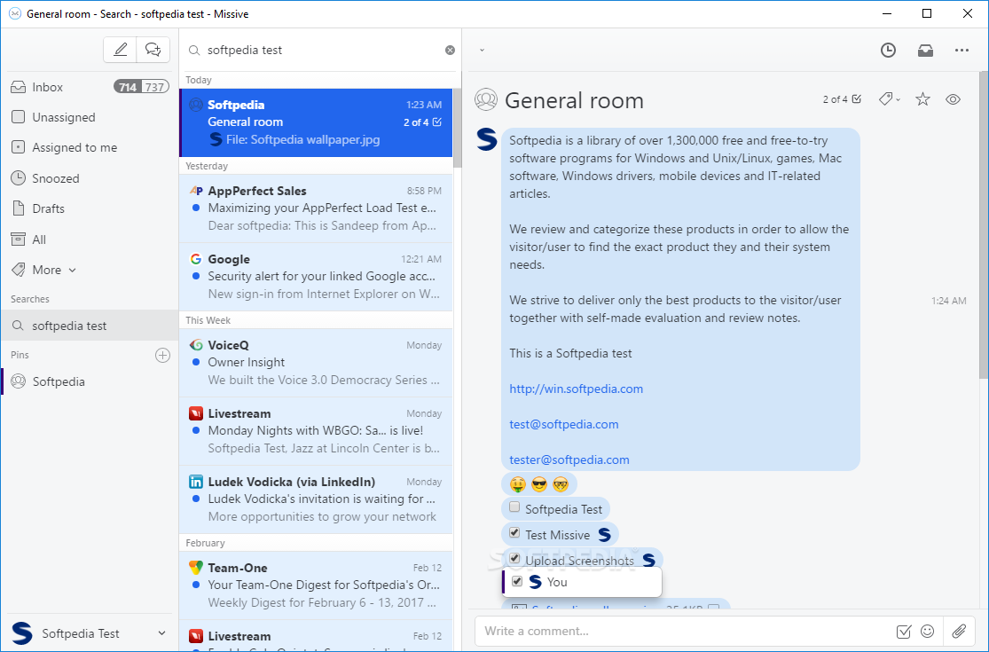Click the assignee avatar next to Test Missive

(x=604, y=535)
